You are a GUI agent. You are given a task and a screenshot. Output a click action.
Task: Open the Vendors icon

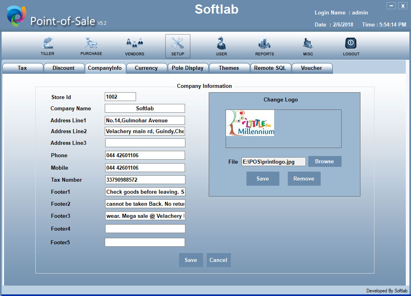(x=134, y=43)
